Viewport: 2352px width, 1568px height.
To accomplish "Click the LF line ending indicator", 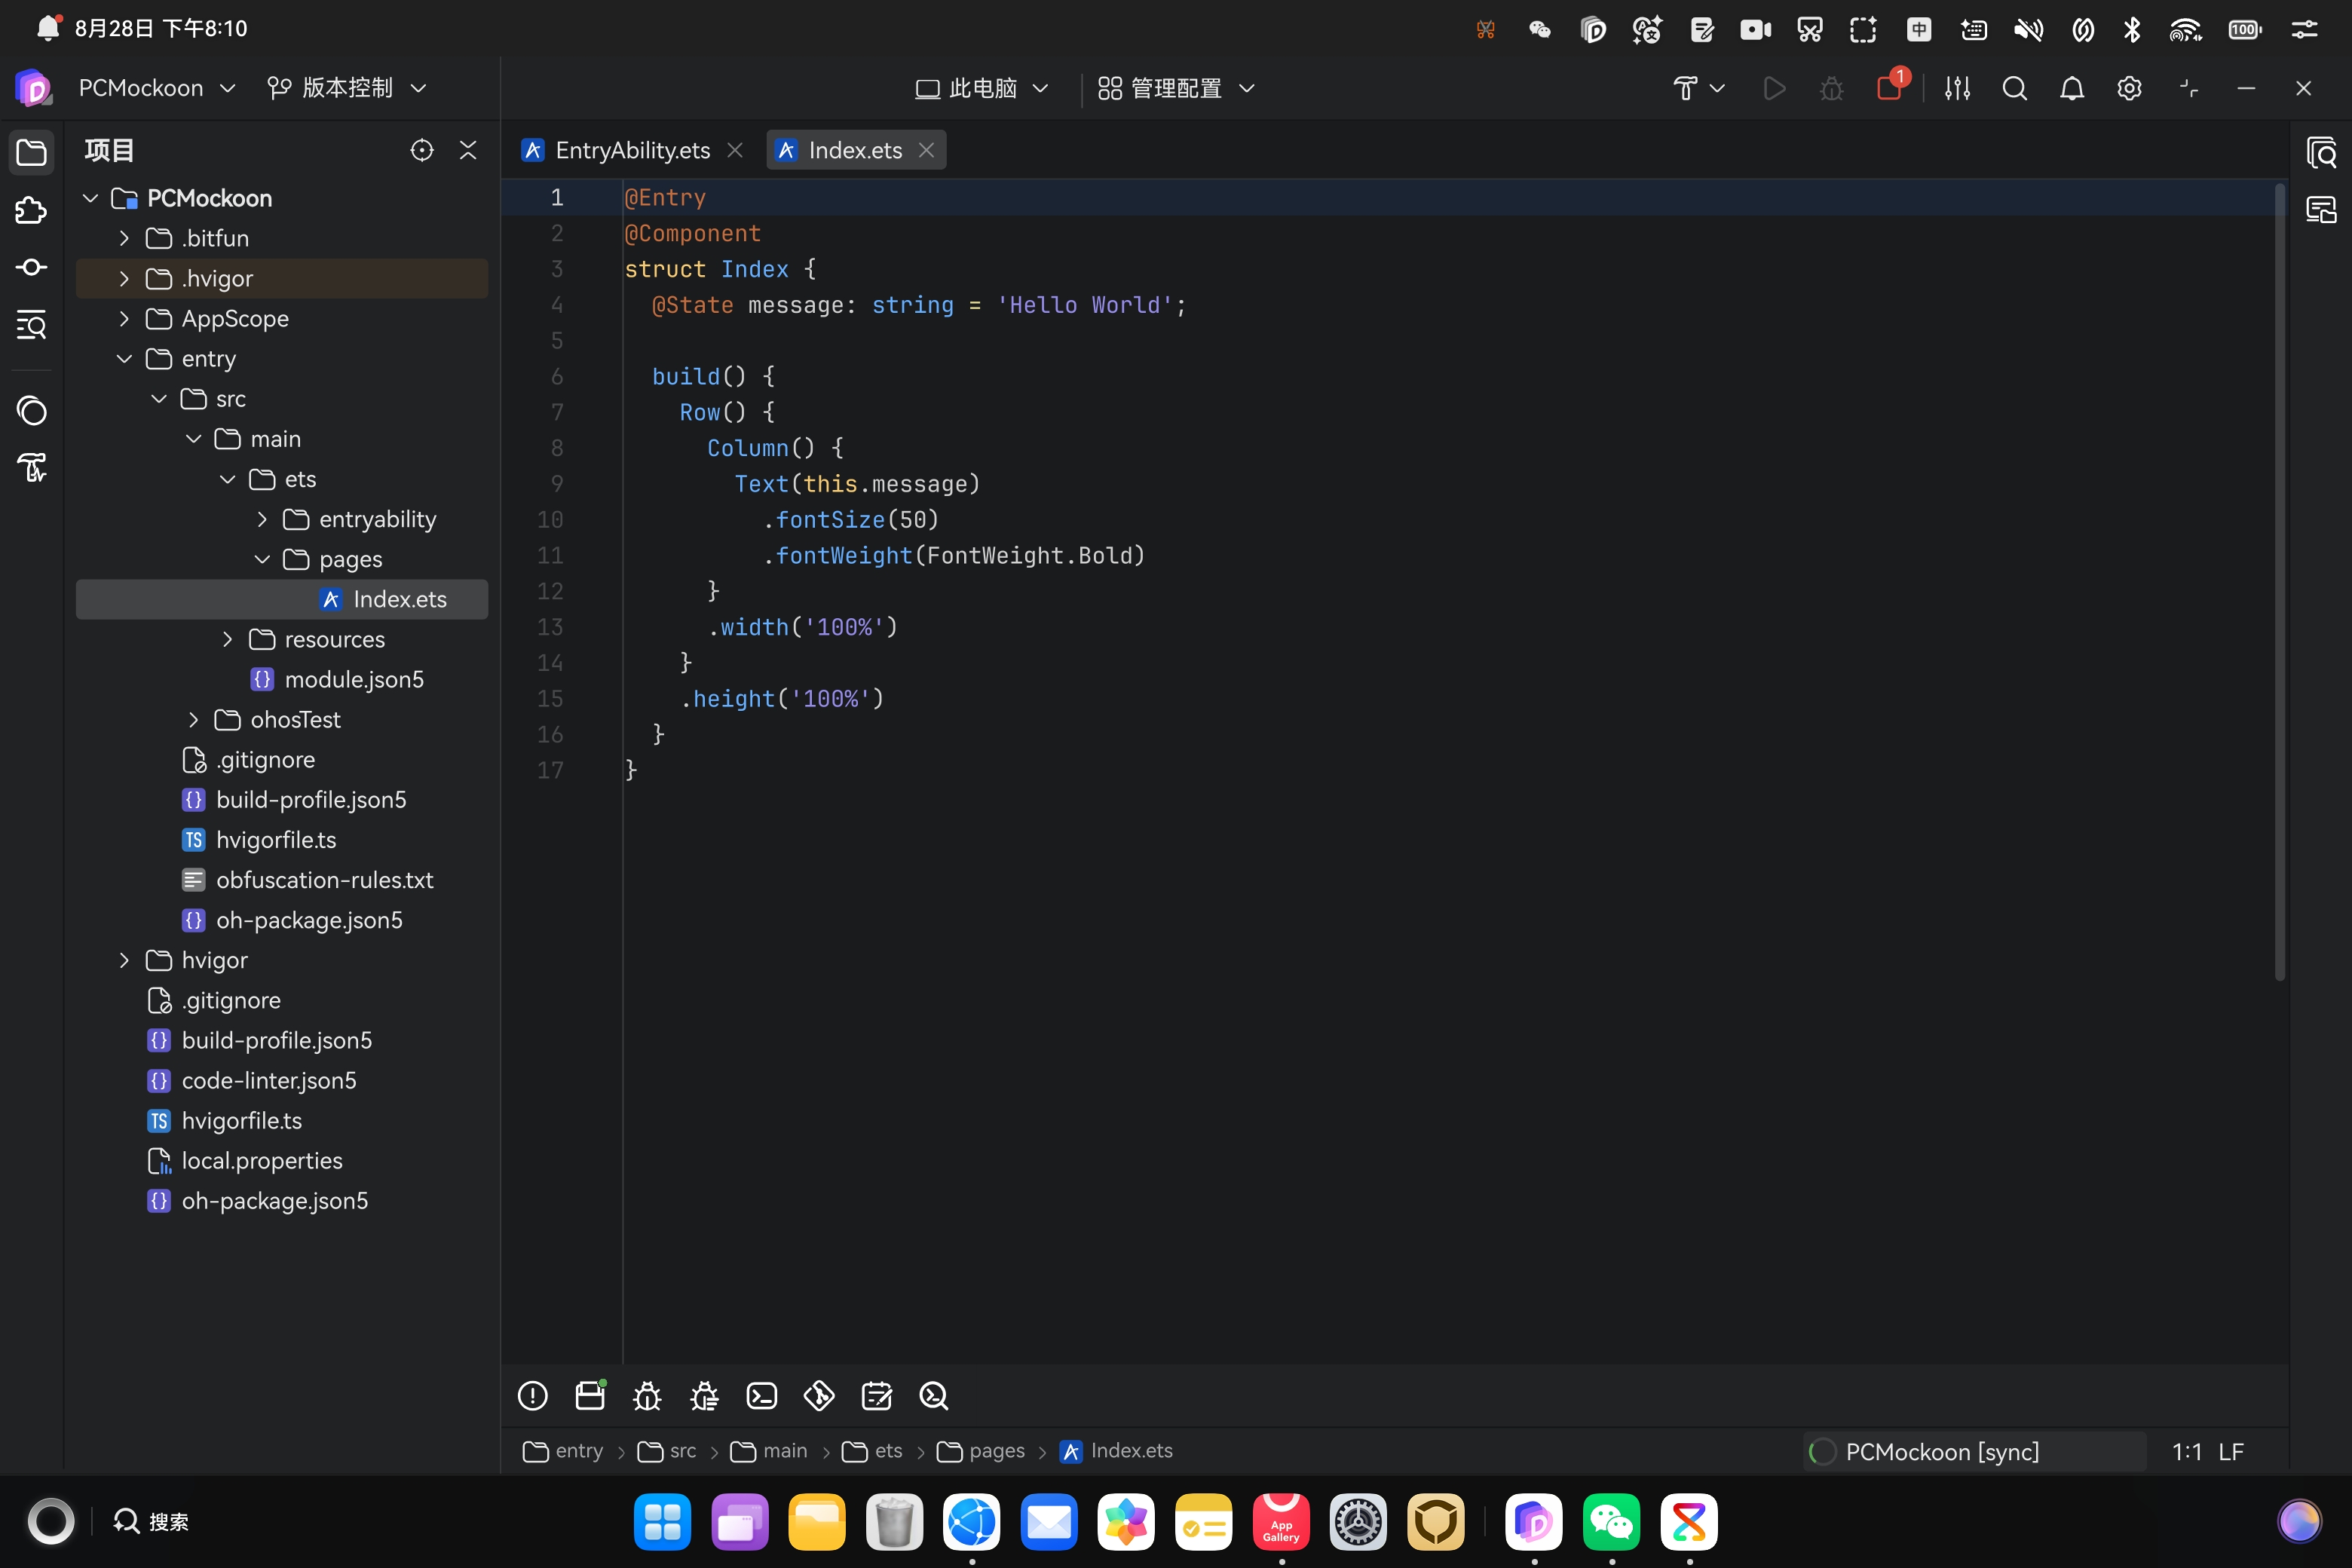I will [2231, 1451].
